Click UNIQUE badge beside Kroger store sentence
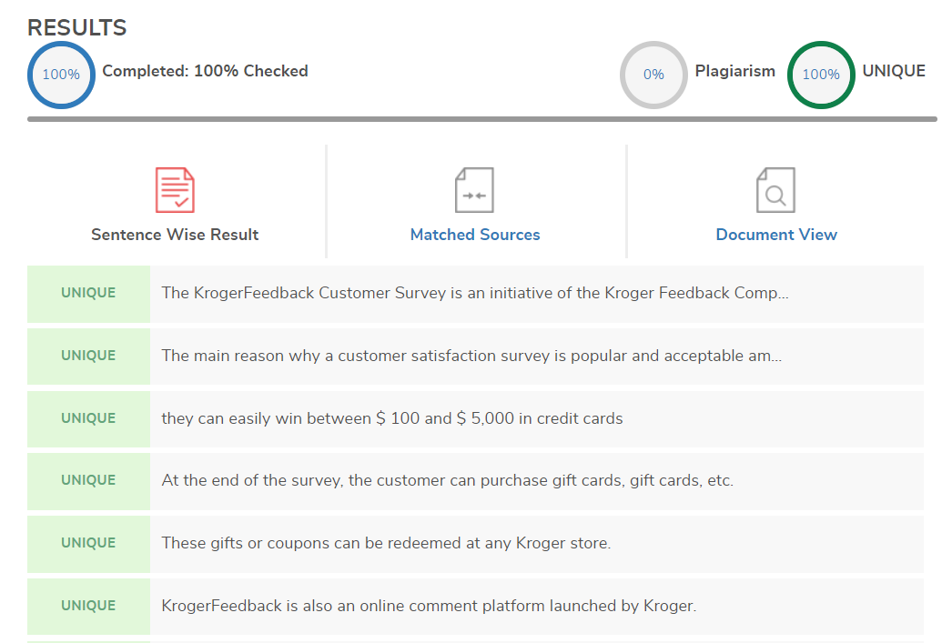This screenshot has height=643, width=952. [88, 543]
